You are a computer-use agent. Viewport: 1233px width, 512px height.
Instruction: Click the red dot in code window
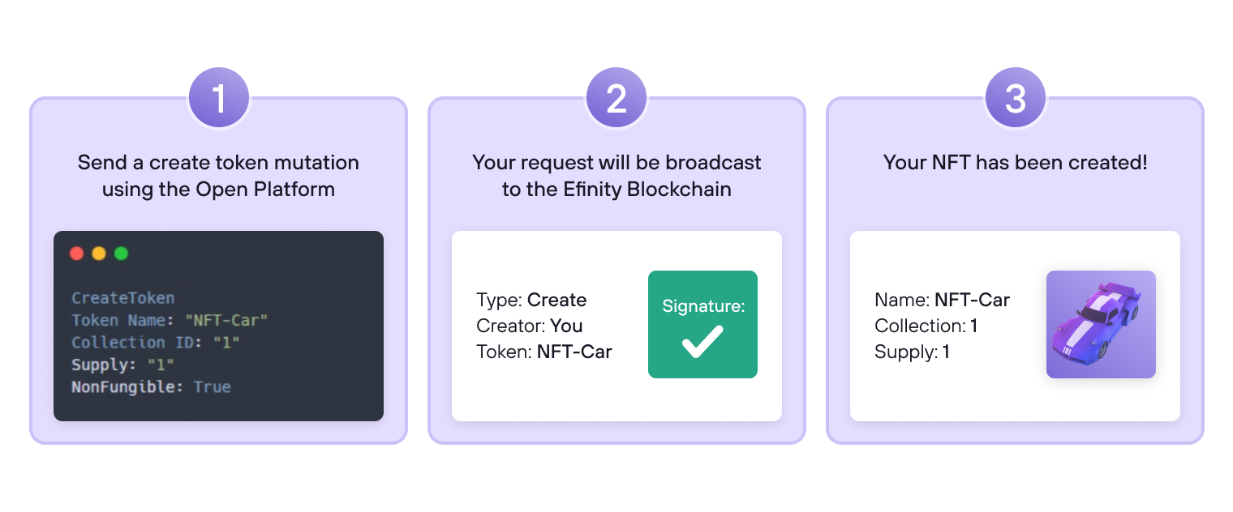pyautogui.click(x=77, y=254)
